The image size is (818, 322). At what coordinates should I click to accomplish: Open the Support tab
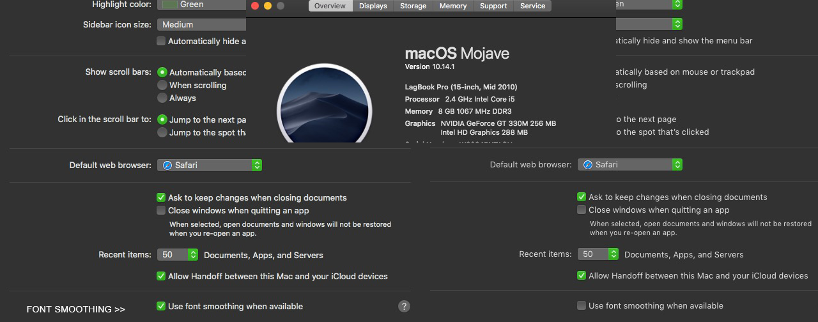493,6
